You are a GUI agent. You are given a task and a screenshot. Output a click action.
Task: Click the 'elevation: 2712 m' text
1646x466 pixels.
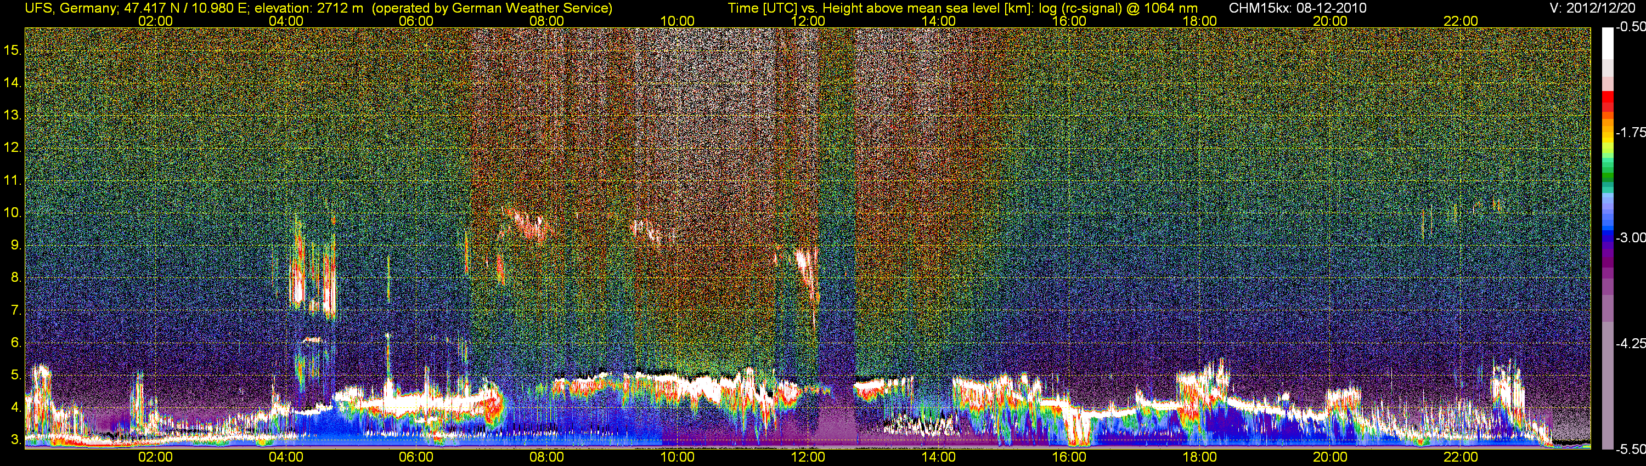[309, 8]
